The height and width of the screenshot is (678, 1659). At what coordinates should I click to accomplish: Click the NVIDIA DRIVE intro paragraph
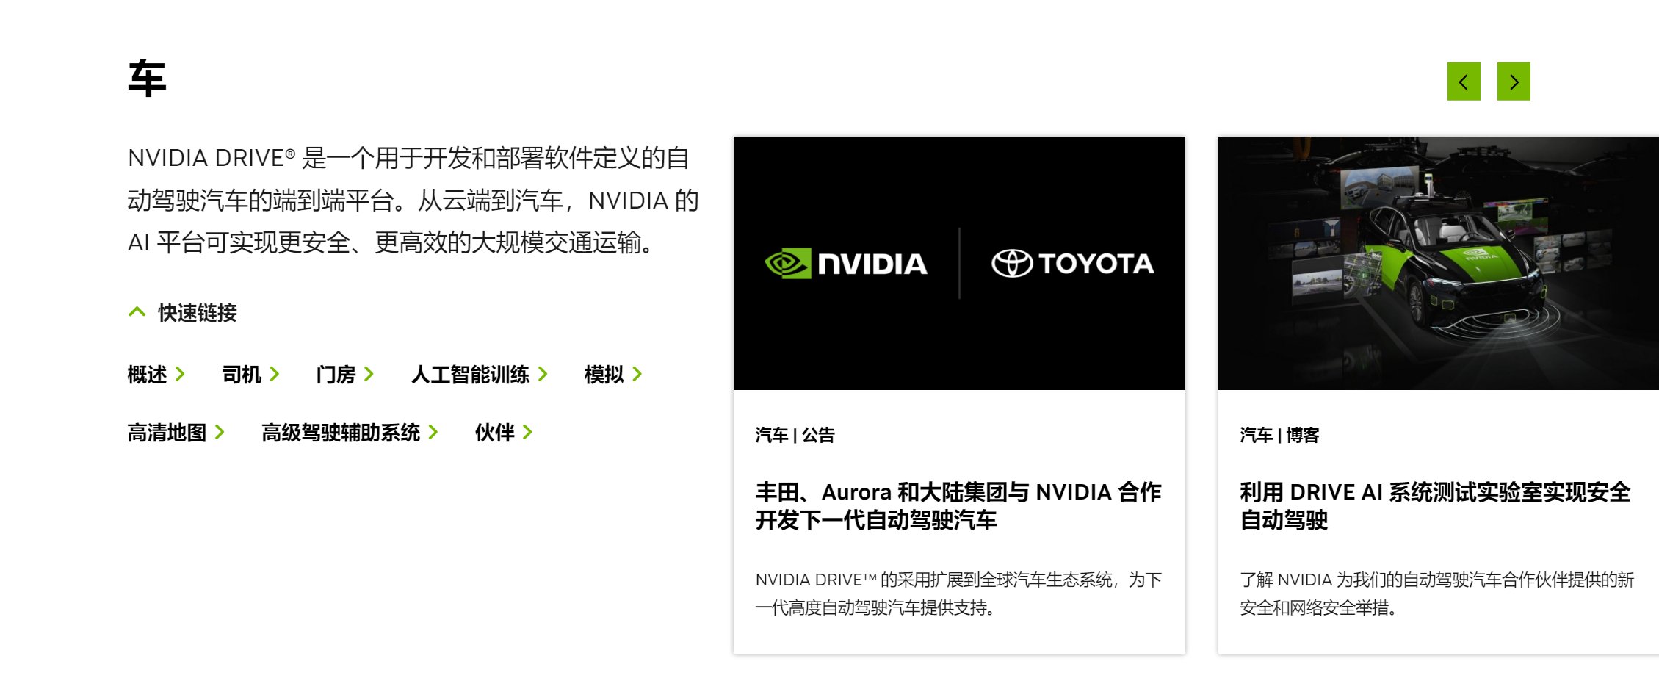coord(413,200)
